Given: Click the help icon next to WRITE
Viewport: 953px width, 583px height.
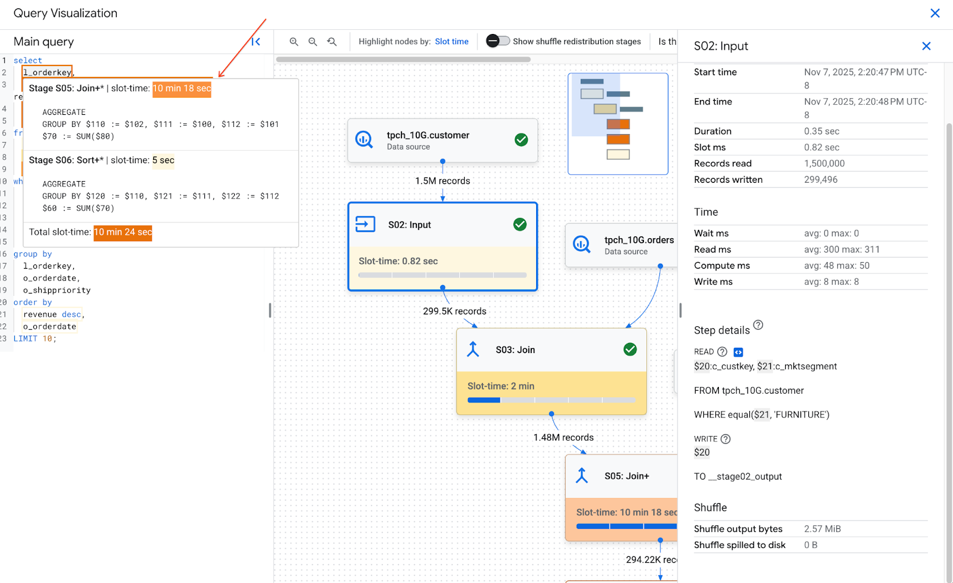Looking at the screenshot, I should pyautogui.click(x=725, y=439).
